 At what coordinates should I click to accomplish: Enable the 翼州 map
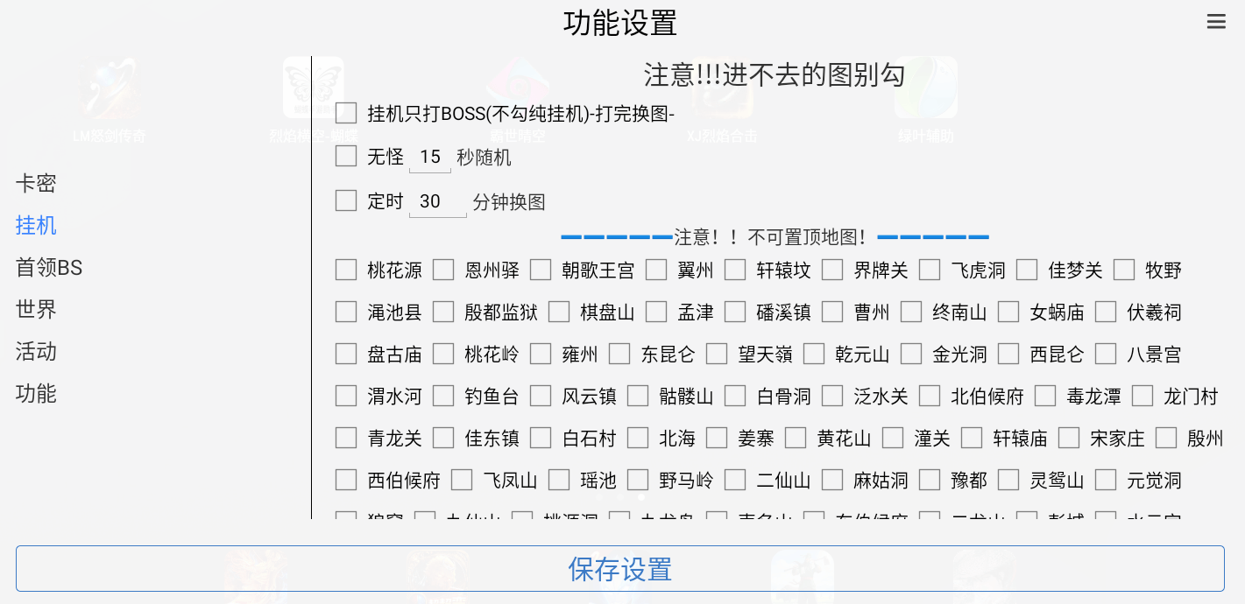pyautogui.click(x=656, y=270)
